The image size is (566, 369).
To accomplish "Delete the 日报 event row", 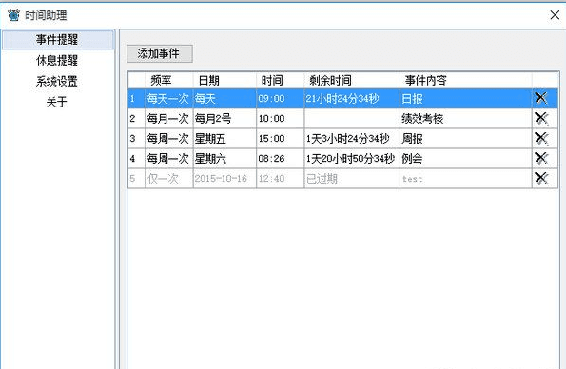I will 541,98.
